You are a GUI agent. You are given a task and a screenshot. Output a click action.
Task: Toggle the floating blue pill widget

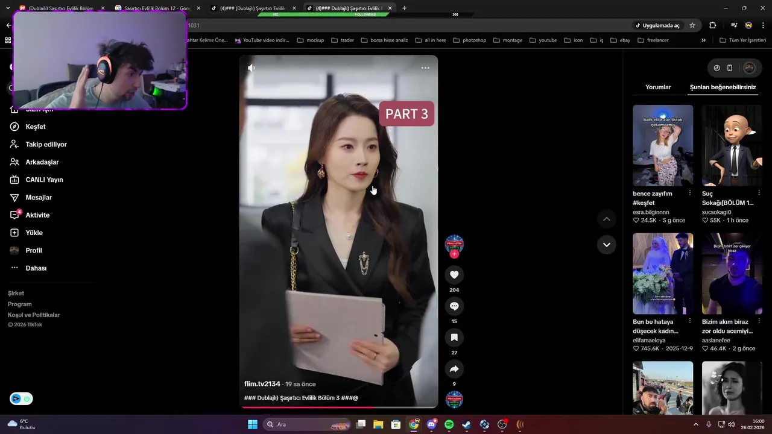click(21, 398)
